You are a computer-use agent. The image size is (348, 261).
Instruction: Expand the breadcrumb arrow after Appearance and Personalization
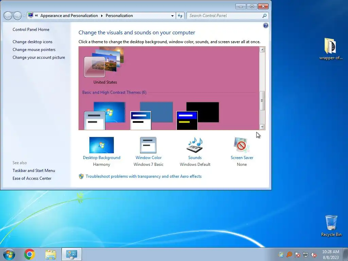pyautogui.click(x=102, y=16)
